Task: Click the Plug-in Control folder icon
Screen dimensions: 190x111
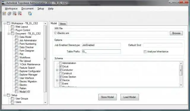Action: pos(12,30)
